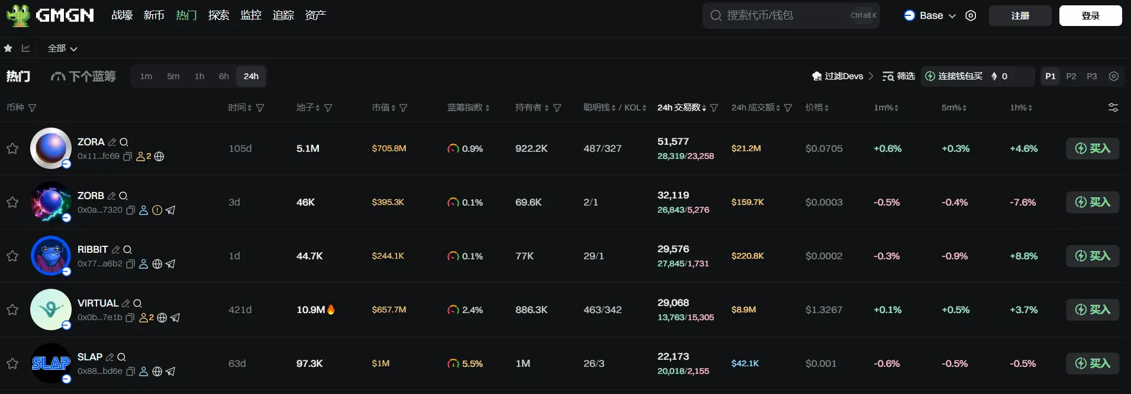Expand the 全部 dropdown
This screenshot has width=1131, height=394.
tap(62, 48)
